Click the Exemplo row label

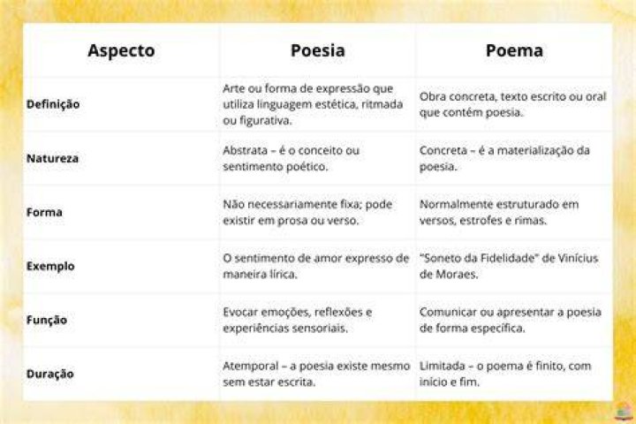pyautogui.click(x=50, y=266)
